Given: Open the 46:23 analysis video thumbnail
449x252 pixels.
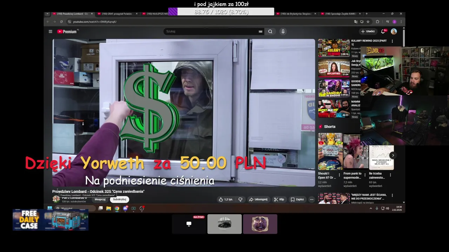Looking at the screenshot, I should click(x=334, y=108).
